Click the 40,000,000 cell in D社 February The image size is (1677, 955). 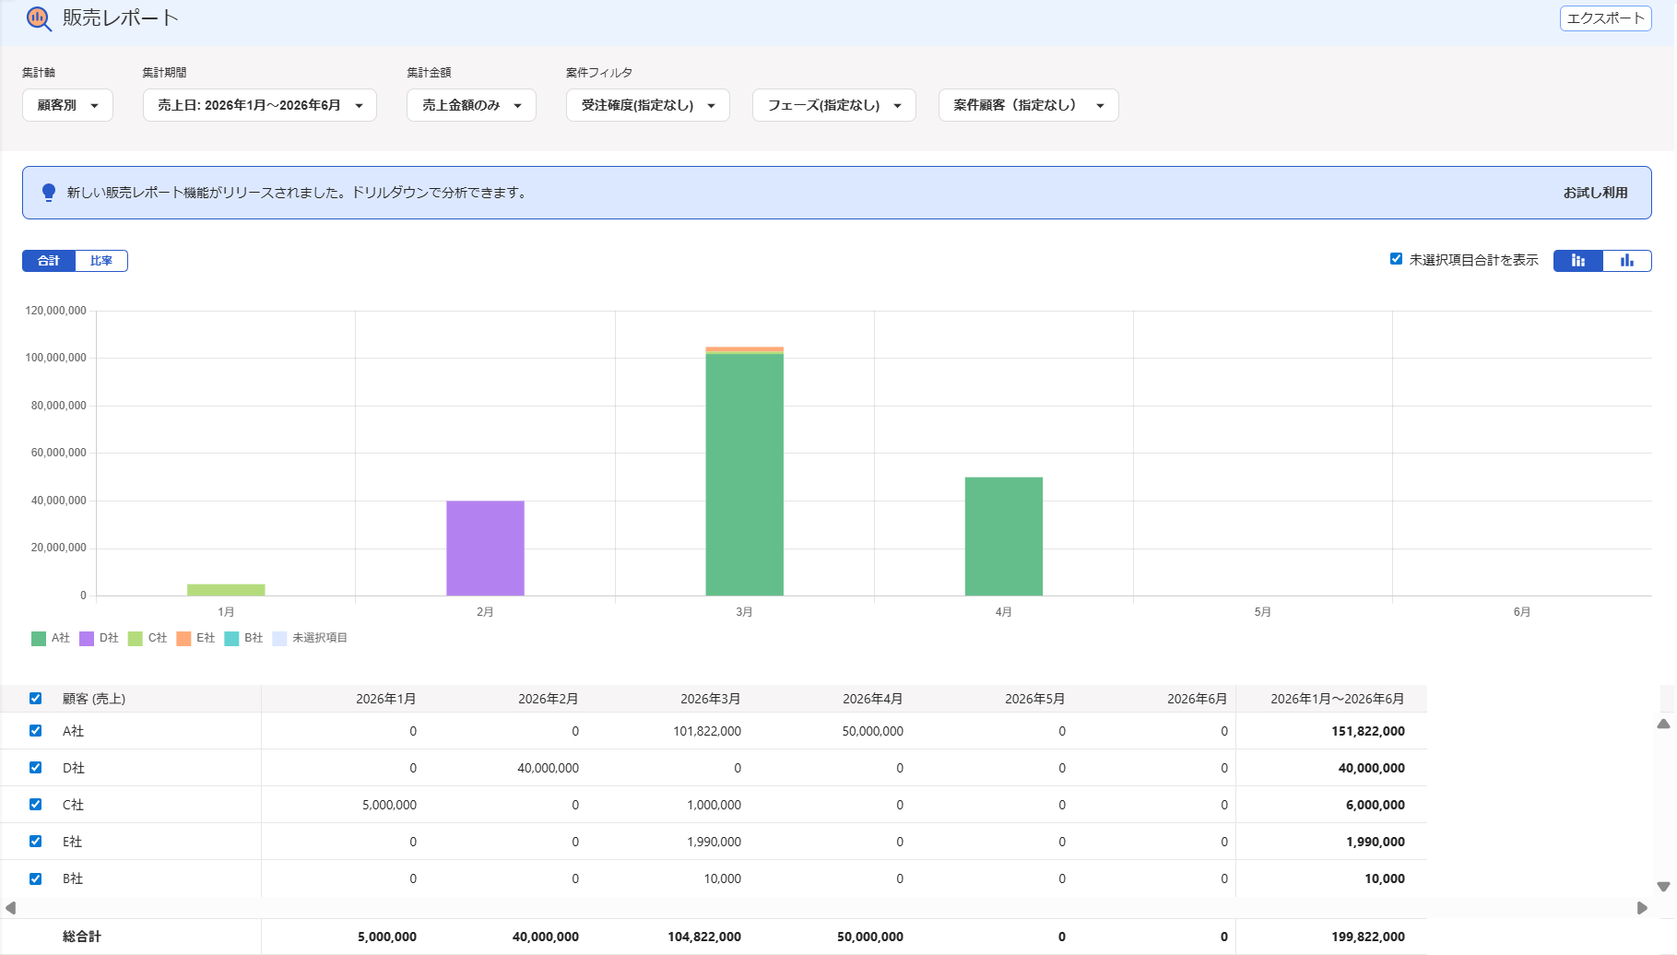tap(549, 768)
